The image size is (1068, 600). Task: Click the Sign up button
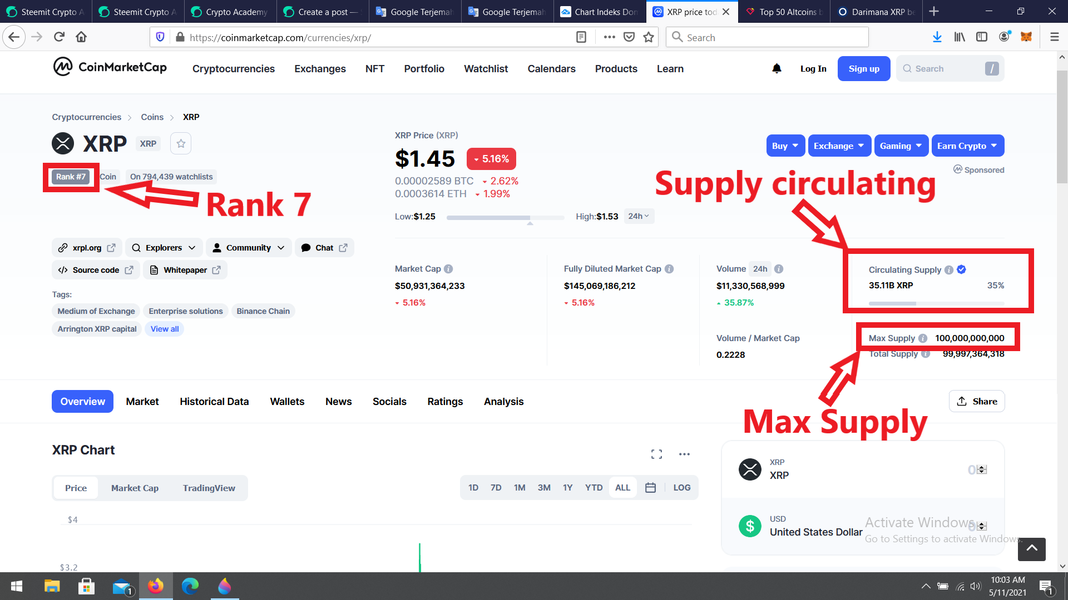864,69
